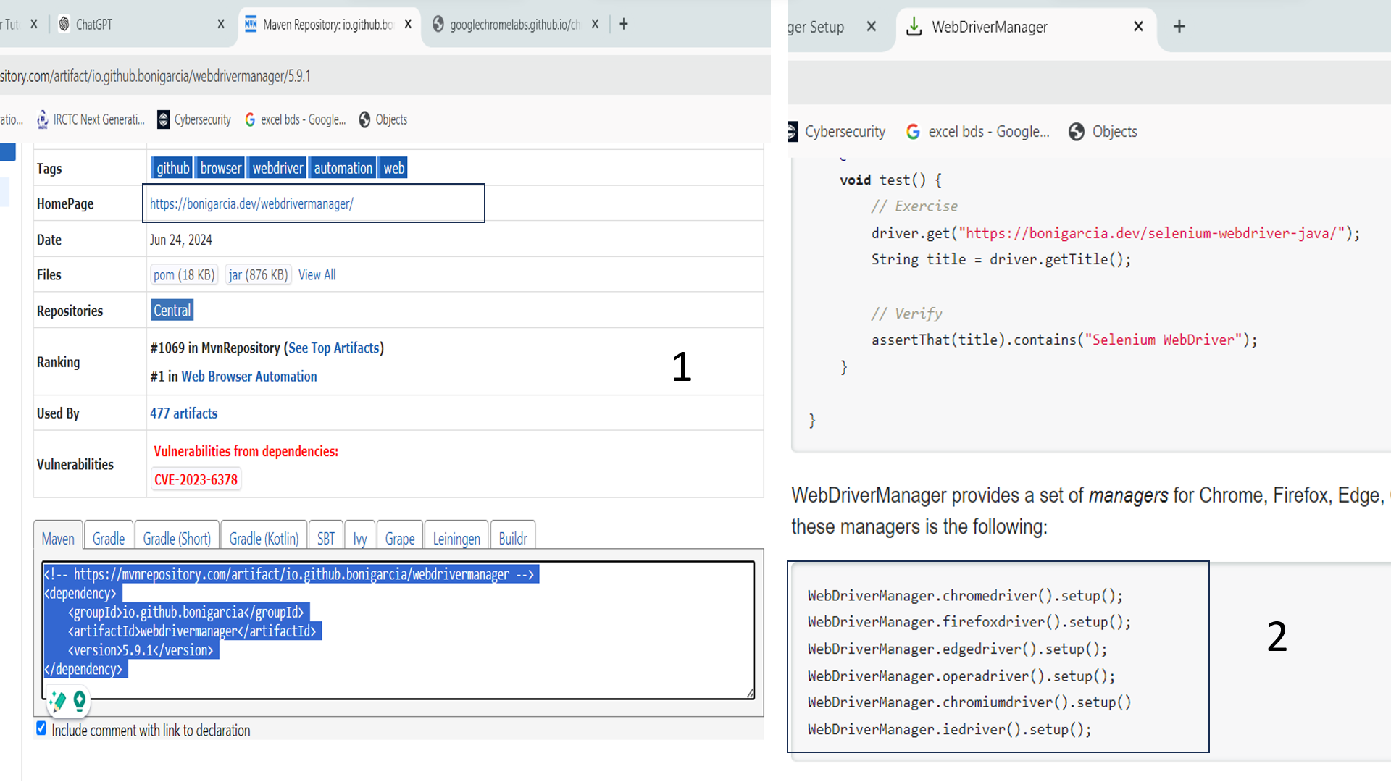Switch to the Gradle (Kotlin) snippet tab
This screenshot has width=1391, height=782.
263,538
